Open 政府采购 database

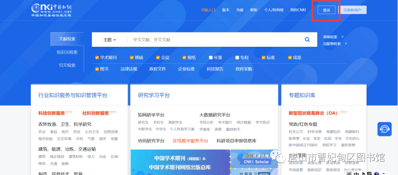click(x=244, y=69)
